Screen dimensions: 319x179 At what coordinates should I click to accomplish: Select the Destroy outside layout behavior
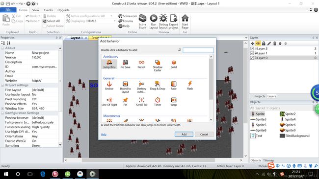tap(141, 87)
